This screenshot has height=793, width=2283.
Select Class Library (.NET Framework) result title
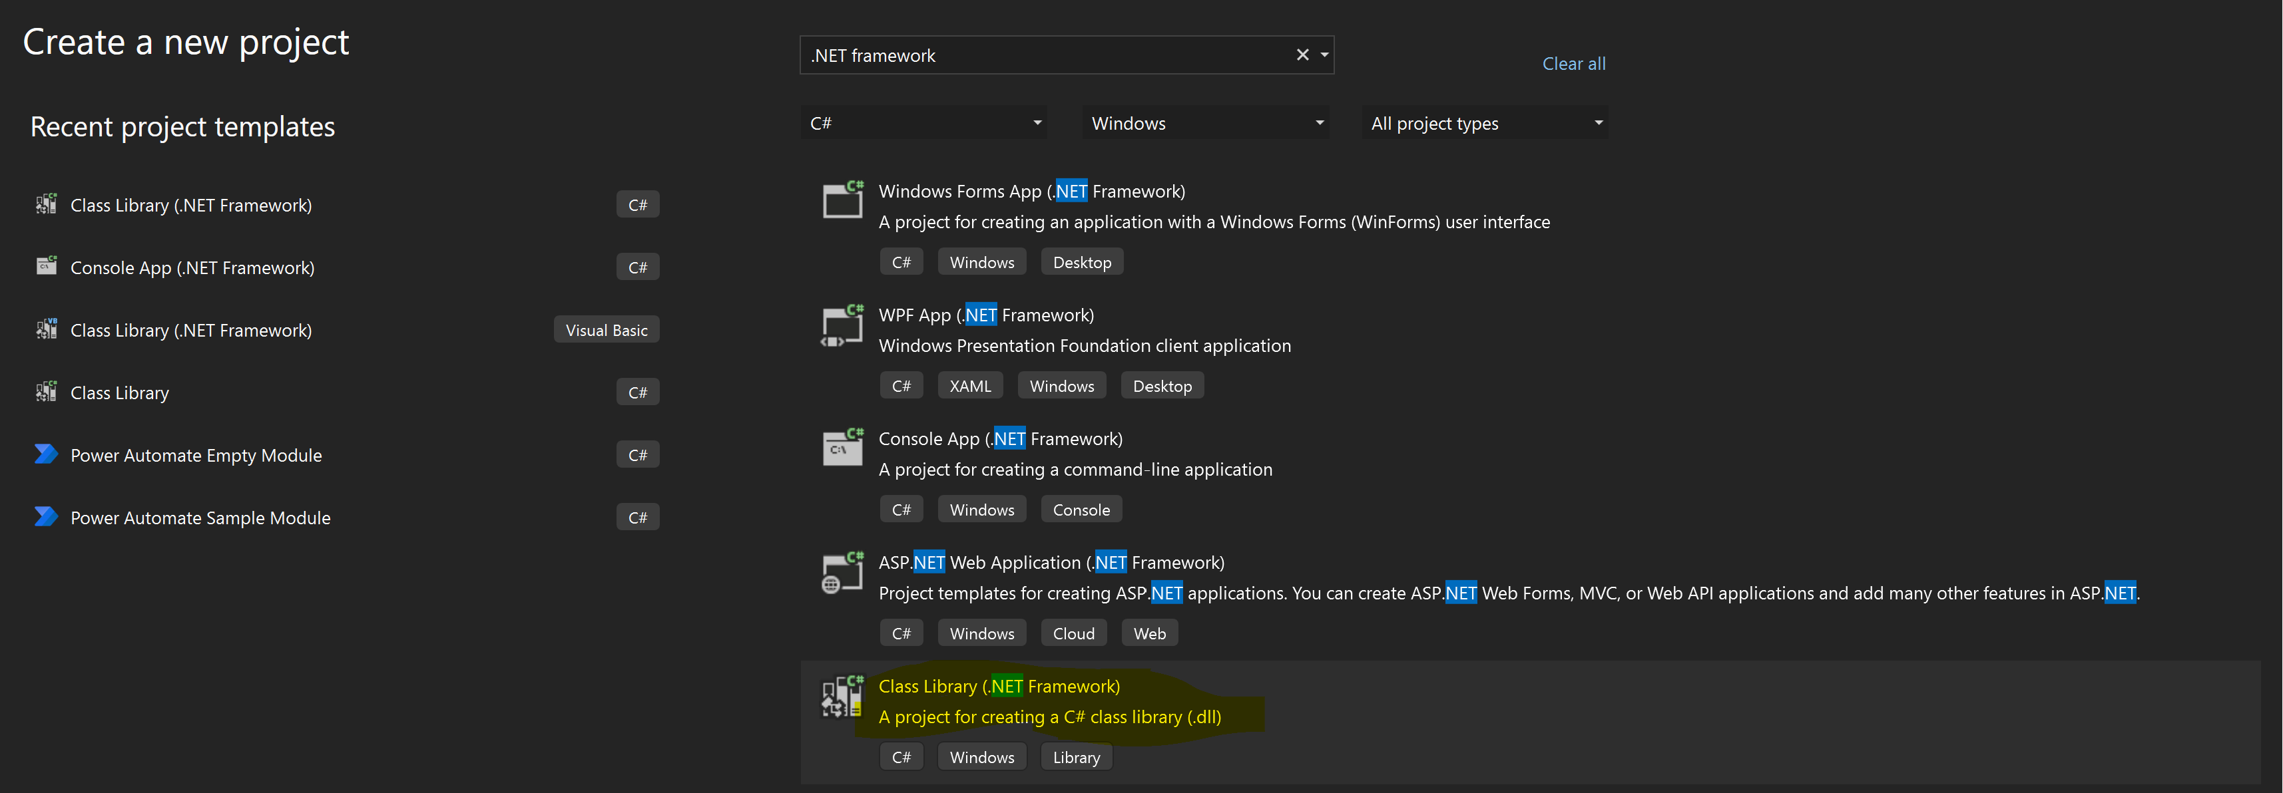pyautogui.click(x=999, y=687)
